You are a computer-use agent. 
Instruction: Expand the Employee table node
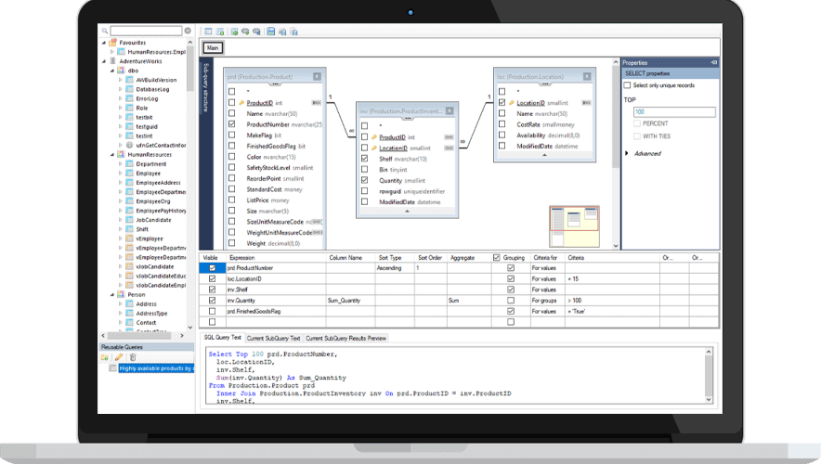click(x=121, y=174)
